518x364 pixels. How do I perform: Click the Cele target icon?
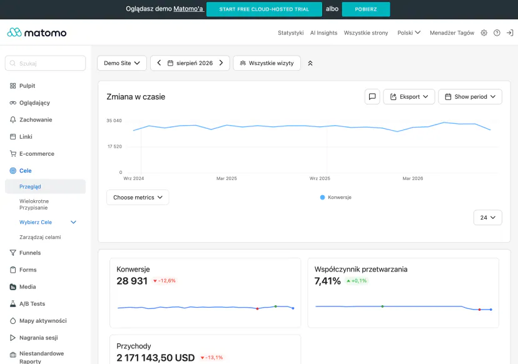[13, 171]
